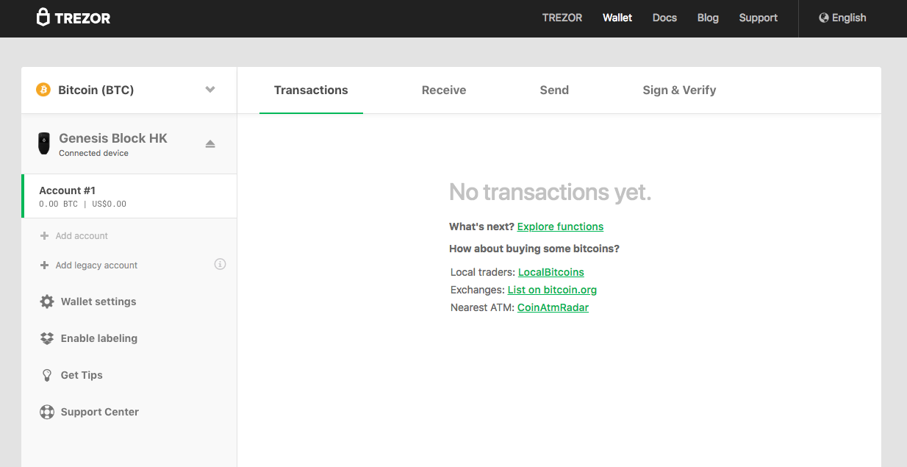The height and width of the screenshot is (467, 907).
Task: Click the lifebuoy Support Center icon
Action: 47,412
